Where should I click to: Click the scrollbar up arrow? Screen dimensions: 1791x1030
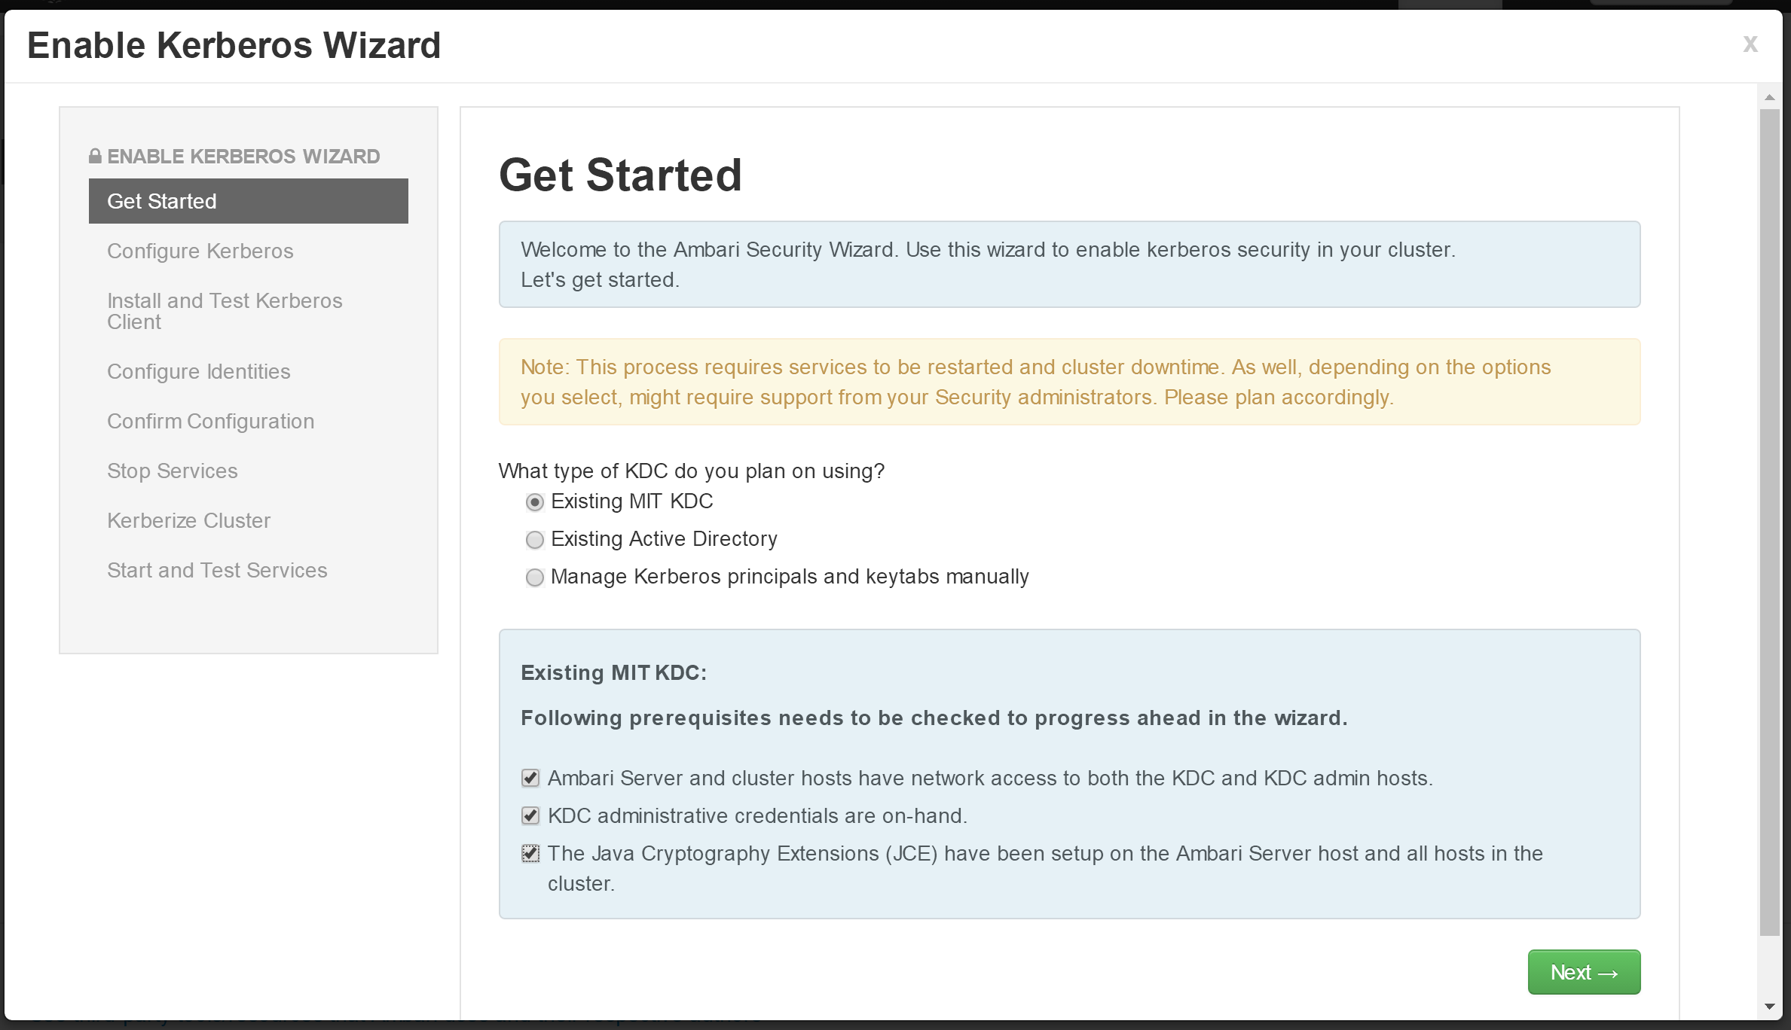pos(1770,97)
